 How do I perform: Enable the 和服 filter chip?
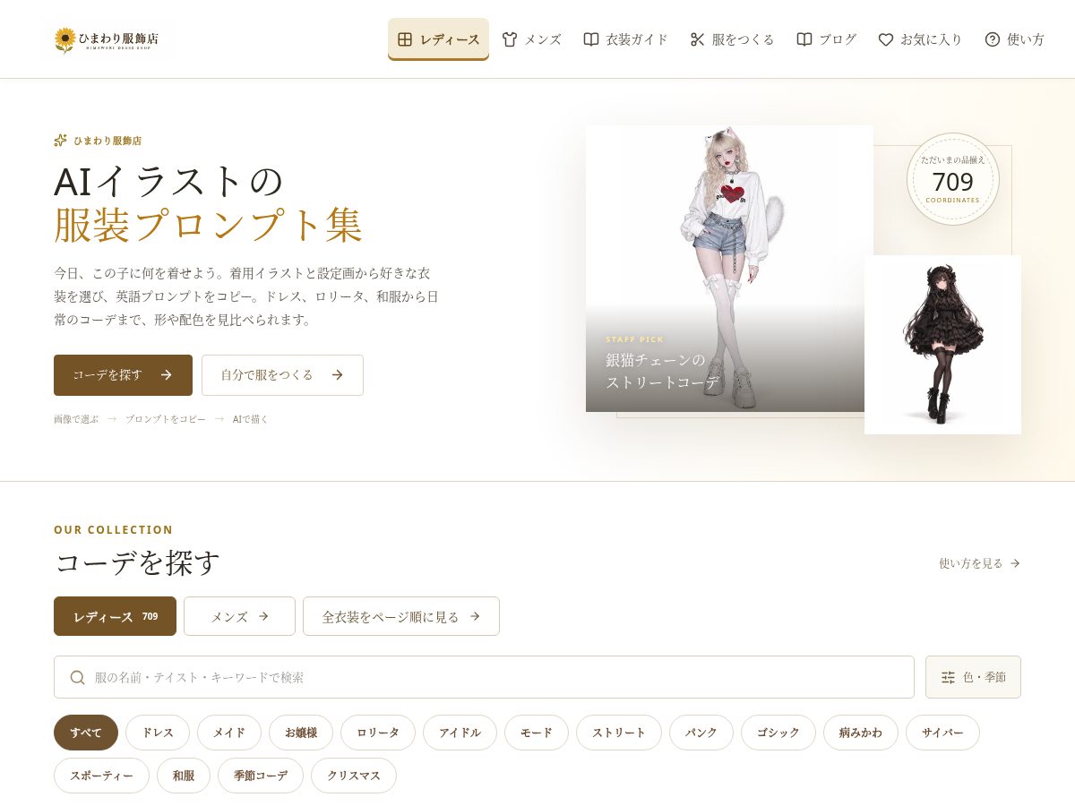pos(184,776)
